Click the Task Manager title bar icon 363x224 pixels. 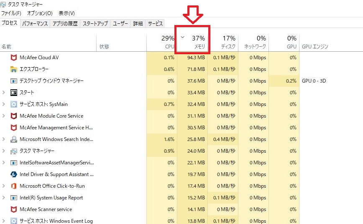(3, 4)
